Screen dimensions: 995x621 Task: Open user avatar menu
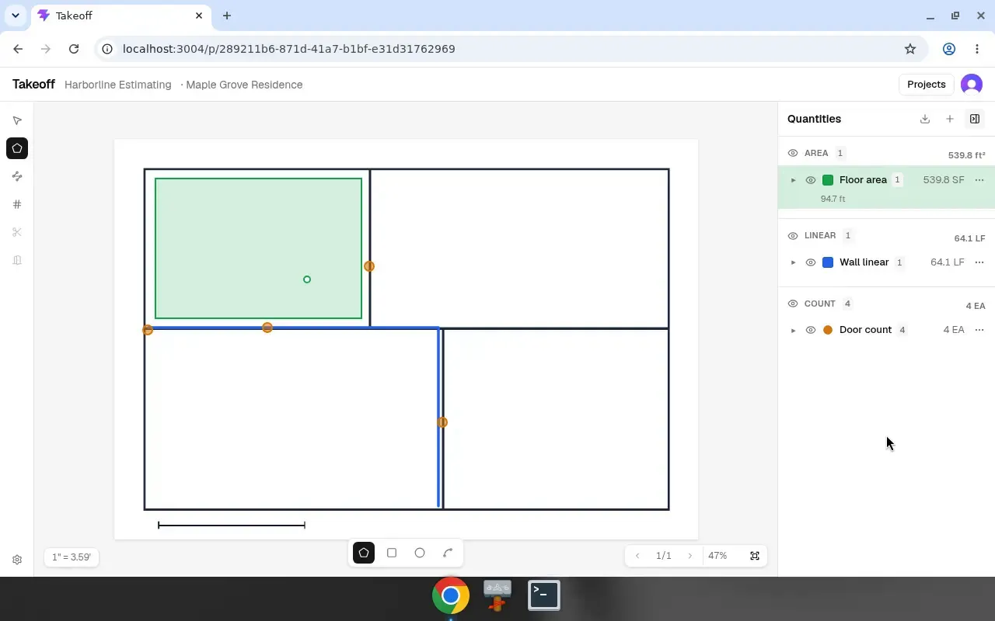[x=972, y=85]
